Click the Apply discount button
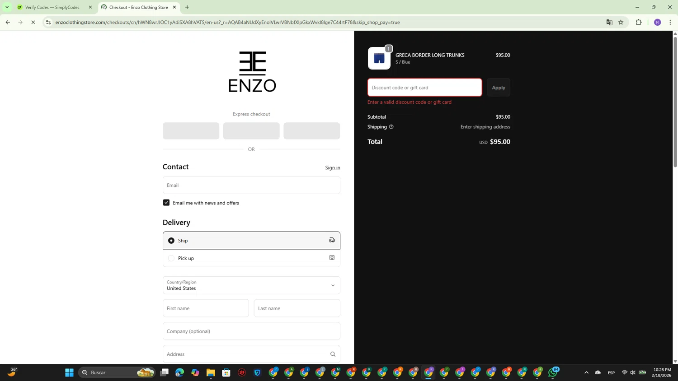 tap(499, 88)
